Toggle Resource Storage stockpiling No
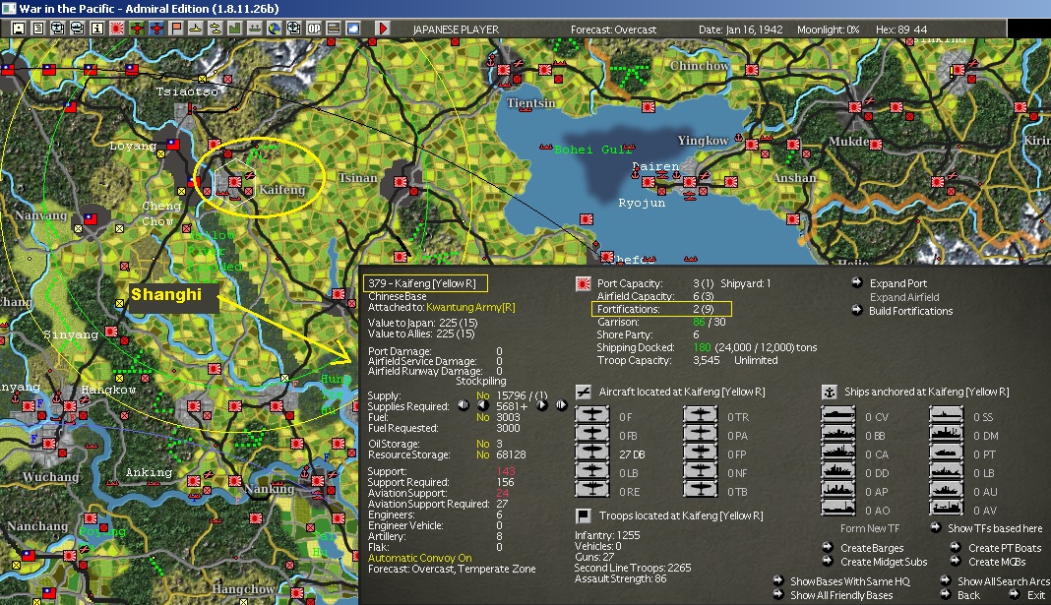This screenshot has height=605, width=1051. click(482, 454)
